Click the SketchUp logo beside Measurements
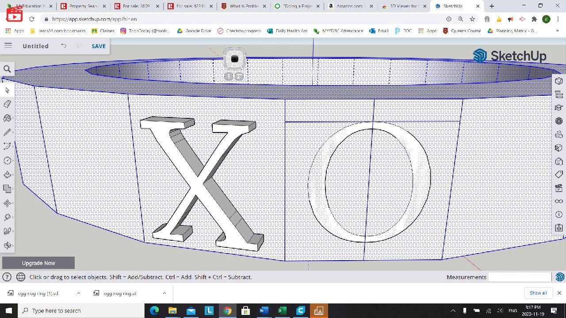 (x=560, y=277)
